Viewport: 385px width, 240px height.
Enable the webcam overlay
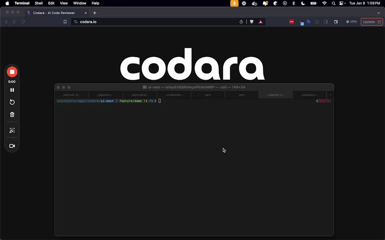(x=12, y=146)
